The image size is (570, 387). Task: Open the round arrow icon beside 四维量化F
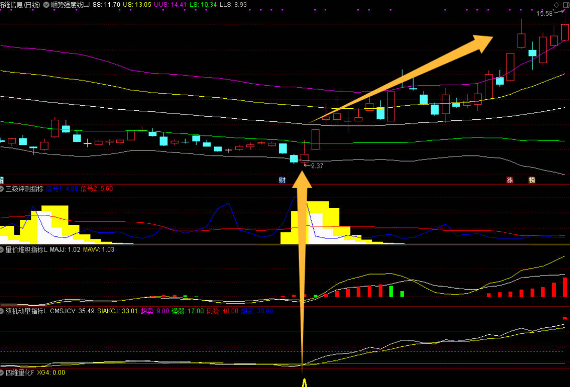click(x=2, y=372)
